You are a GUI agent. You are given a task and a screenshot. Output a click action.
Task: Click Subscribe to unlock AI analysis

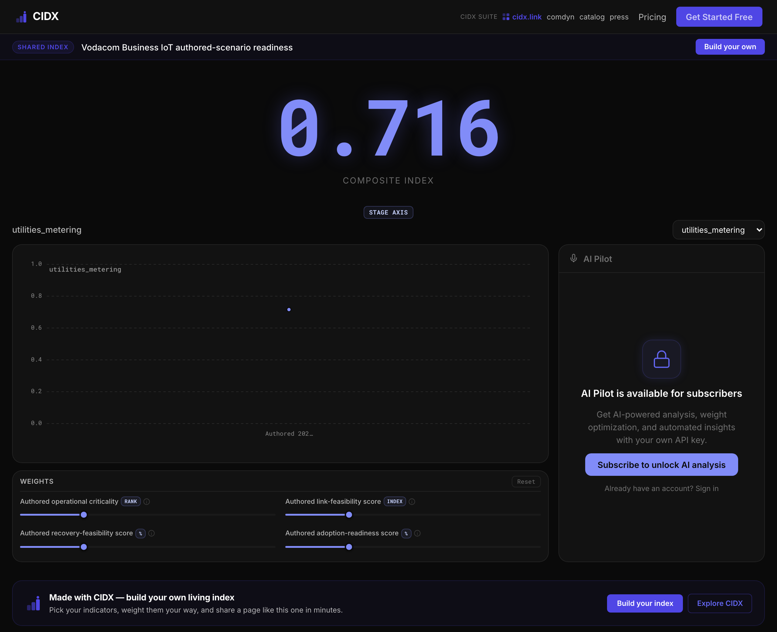661,465
